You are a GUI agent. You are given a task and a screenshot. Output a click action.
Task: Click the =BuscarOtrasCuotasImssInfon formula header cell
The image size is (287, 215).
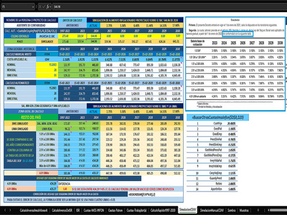tap(218, 118)
